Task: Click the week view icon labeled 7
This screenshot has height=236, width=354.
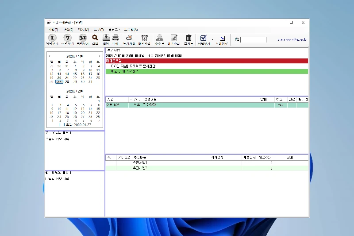Action: point(67,38)
